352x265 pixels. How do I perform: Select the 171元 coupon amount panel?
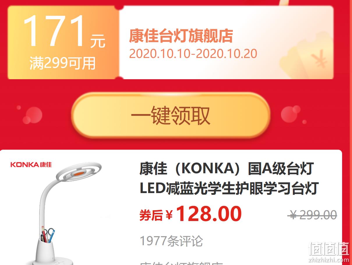point(63,43)
